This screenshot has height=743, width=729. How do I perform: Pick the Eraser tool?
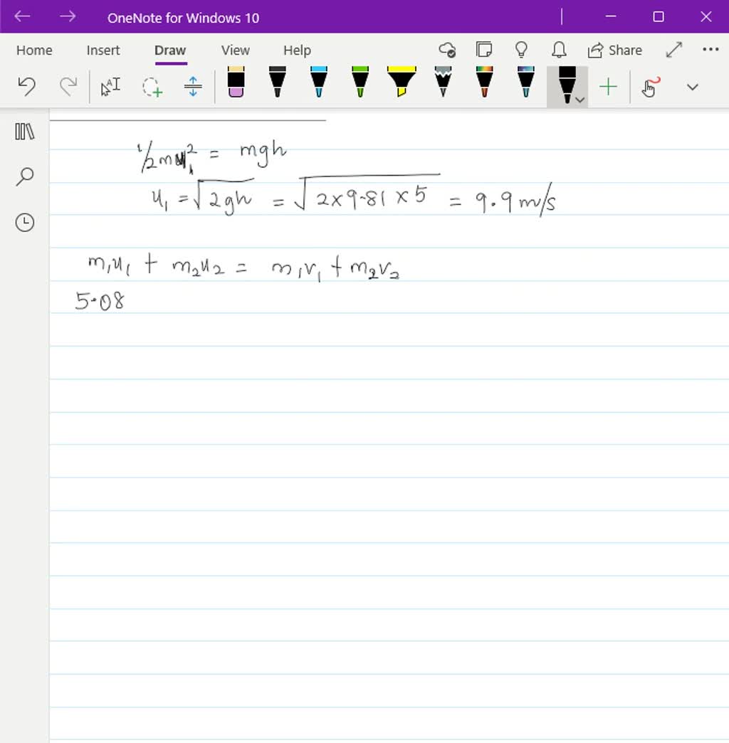click(x=236, y=83)
